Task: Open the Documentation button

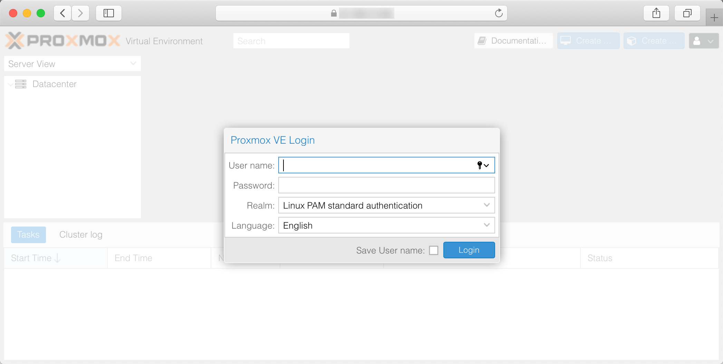Action: pyautogui.click(x=513, y=41)
